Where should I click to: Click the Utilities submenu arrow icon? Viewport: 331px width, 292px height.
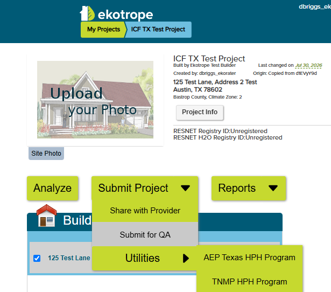[x=186, y=258]
